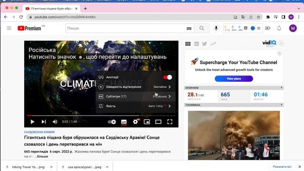Open the create video camera icon
Screen dimensions: 304x171
(x=267, y=28)
